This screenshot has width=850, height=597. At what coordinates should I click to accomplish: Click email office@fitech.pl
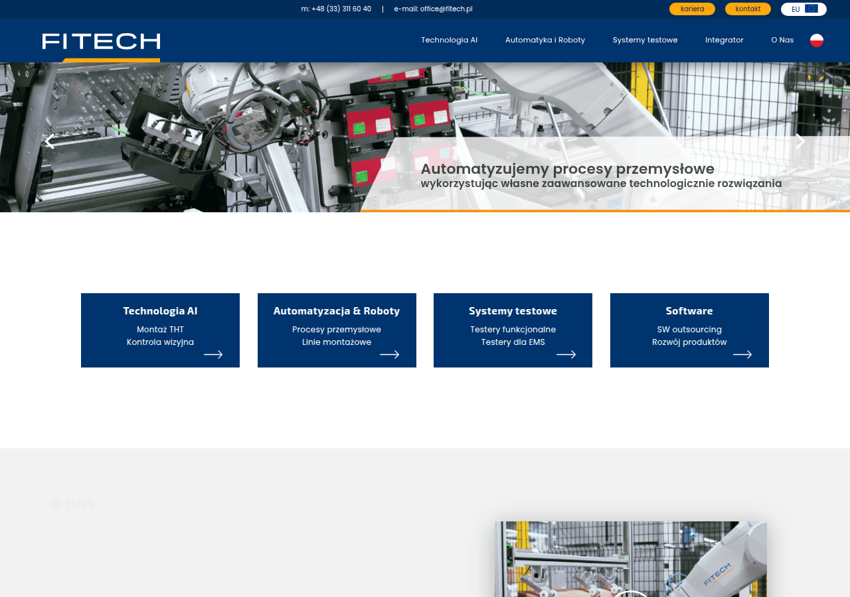(446, 9)
